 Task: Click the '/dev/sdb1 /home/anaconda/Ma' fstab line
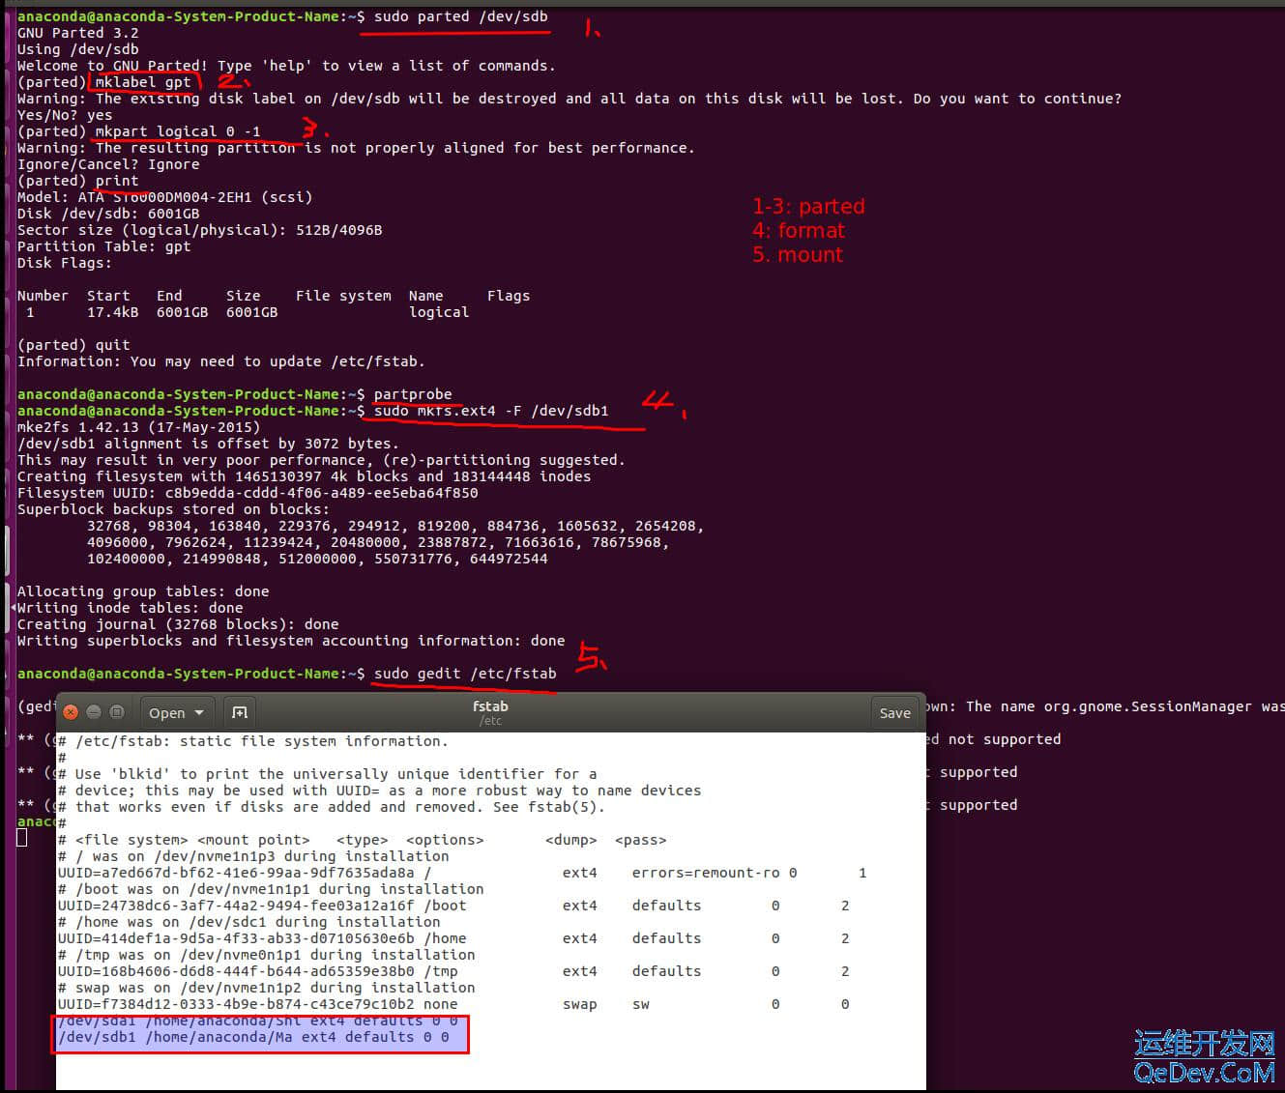(x=253, y=1037)
